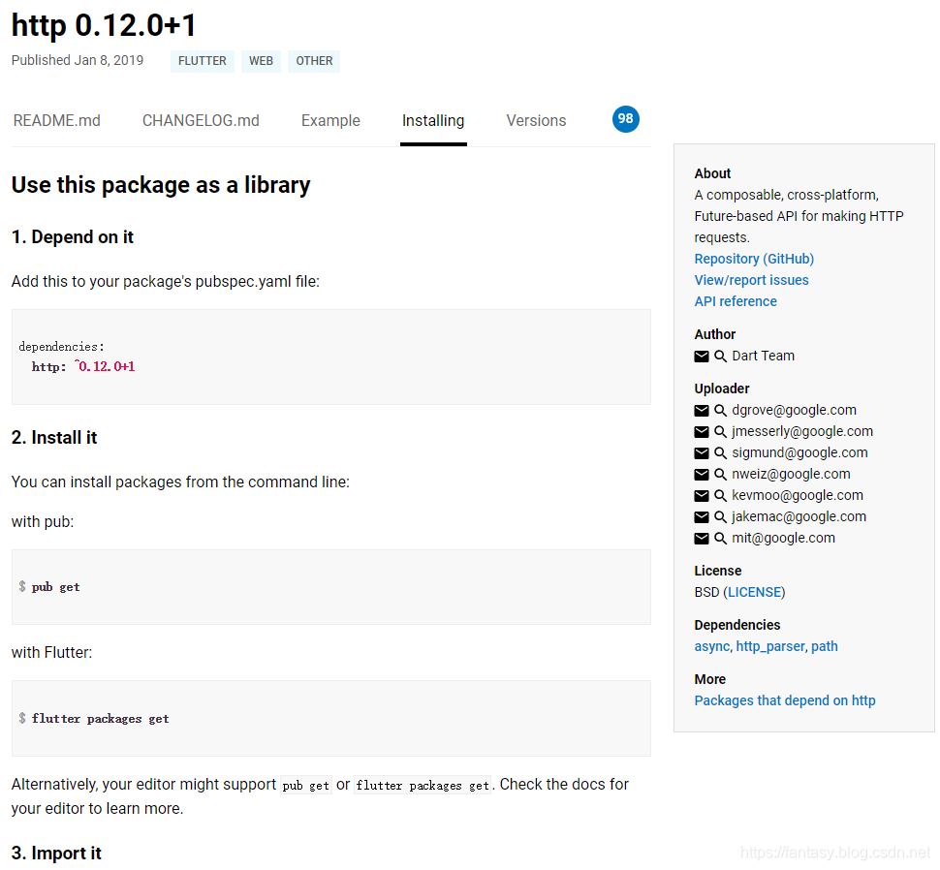Click the mail icon beside Dart Team

702,357
